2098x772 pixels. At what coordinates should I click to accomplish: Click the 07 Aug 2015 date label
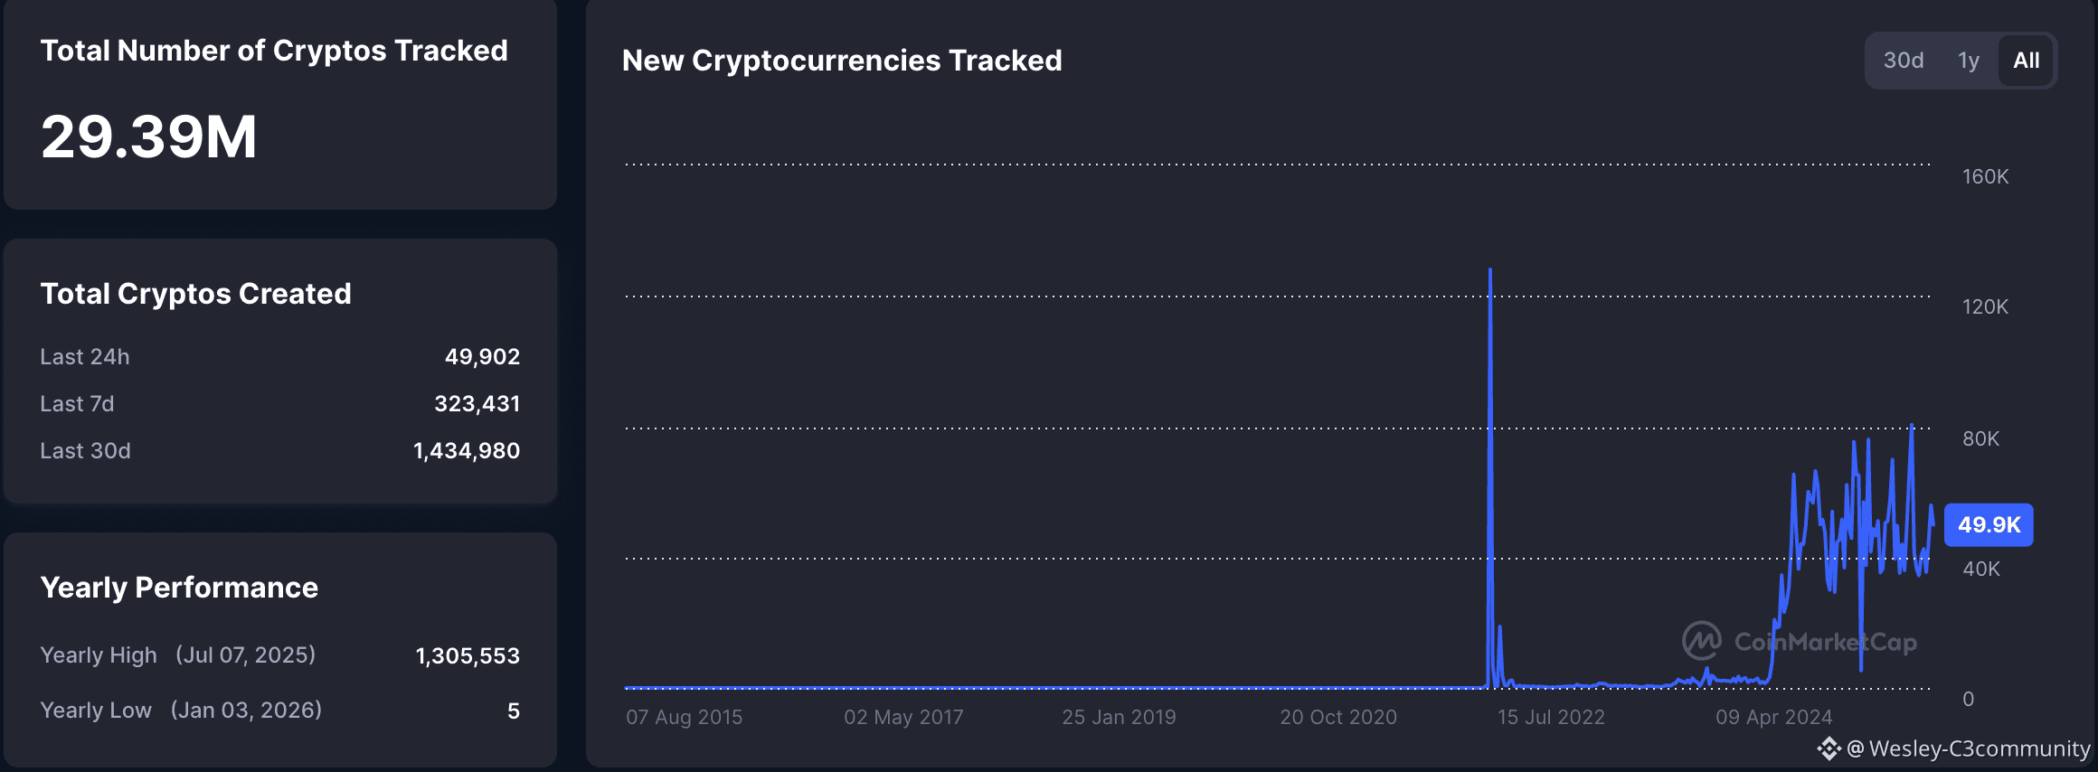(684, 717)
